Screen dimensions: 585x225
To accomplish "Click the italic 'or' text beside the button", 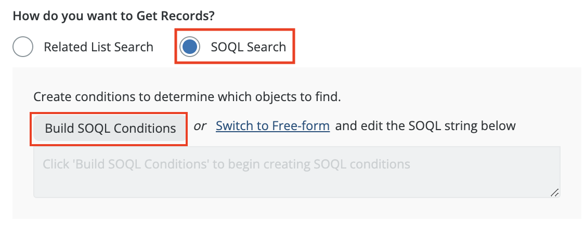I will 200,126.
